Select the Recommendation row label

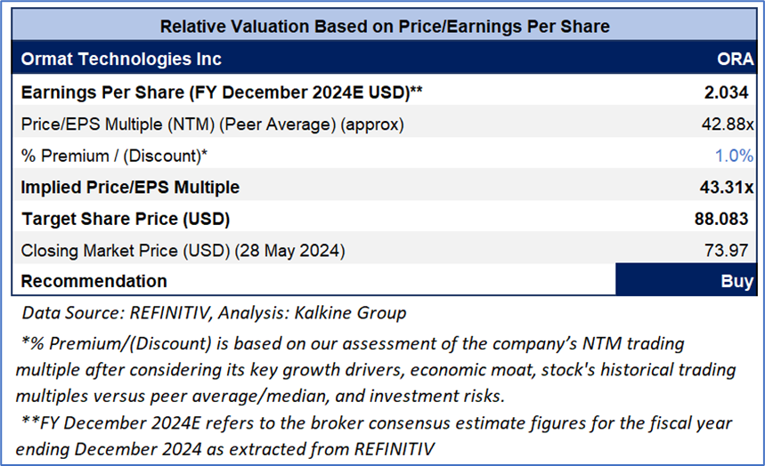coord(94,281)
